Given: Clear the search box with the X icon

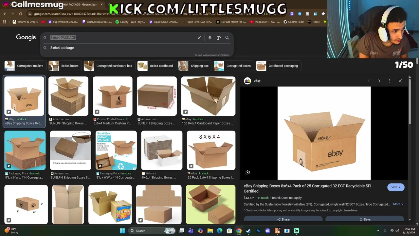Looking at the screenshot, I should coord(199,38).
